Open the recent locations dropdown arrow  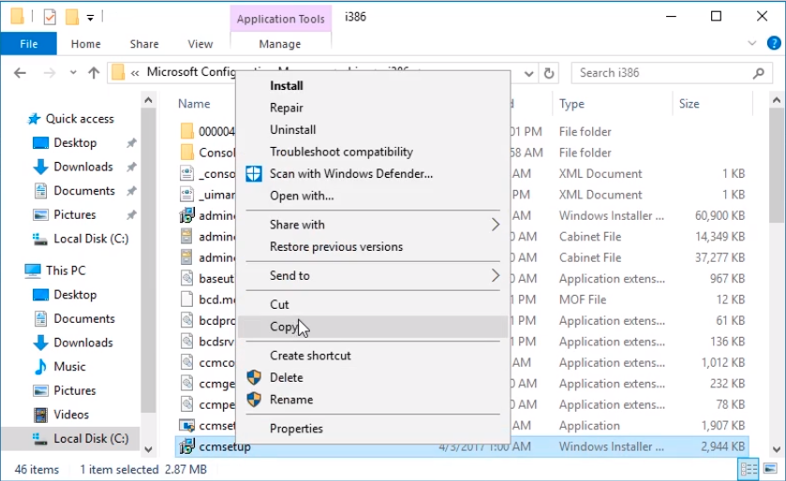[x=73, y=73]
